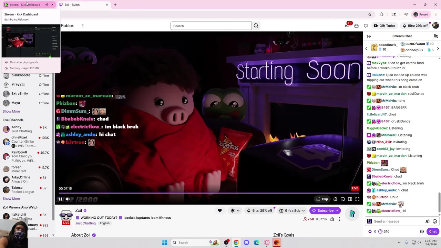The width and height of the screenshot is (441, 248).
Task: Open more options under stream info
Action: pyautogui.click(x=339, y=219)
